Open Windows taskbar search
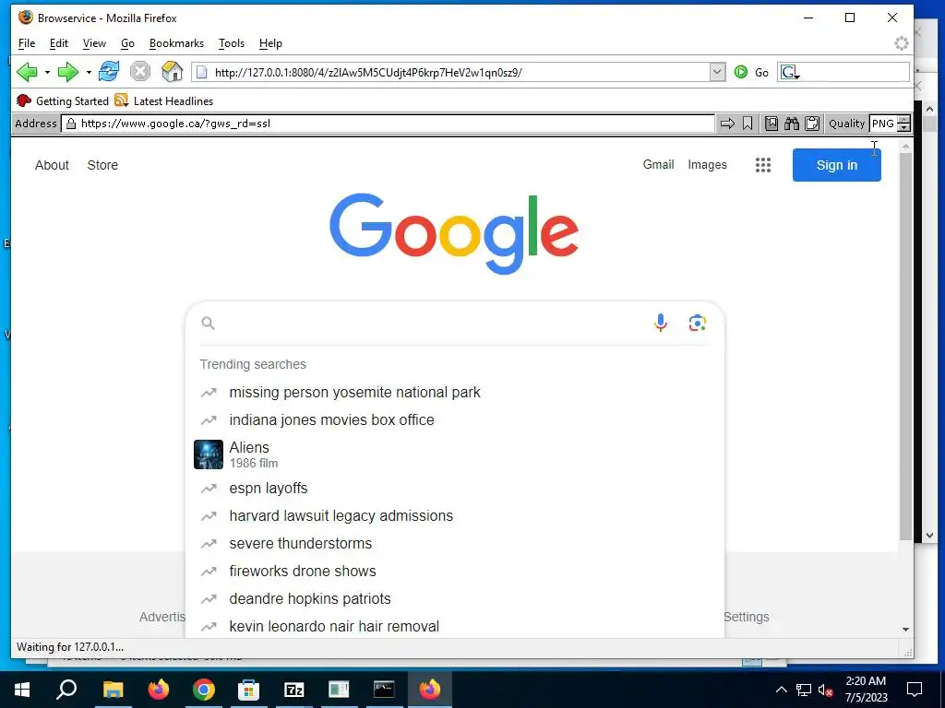The image size is (945, 708). [66, 690]
